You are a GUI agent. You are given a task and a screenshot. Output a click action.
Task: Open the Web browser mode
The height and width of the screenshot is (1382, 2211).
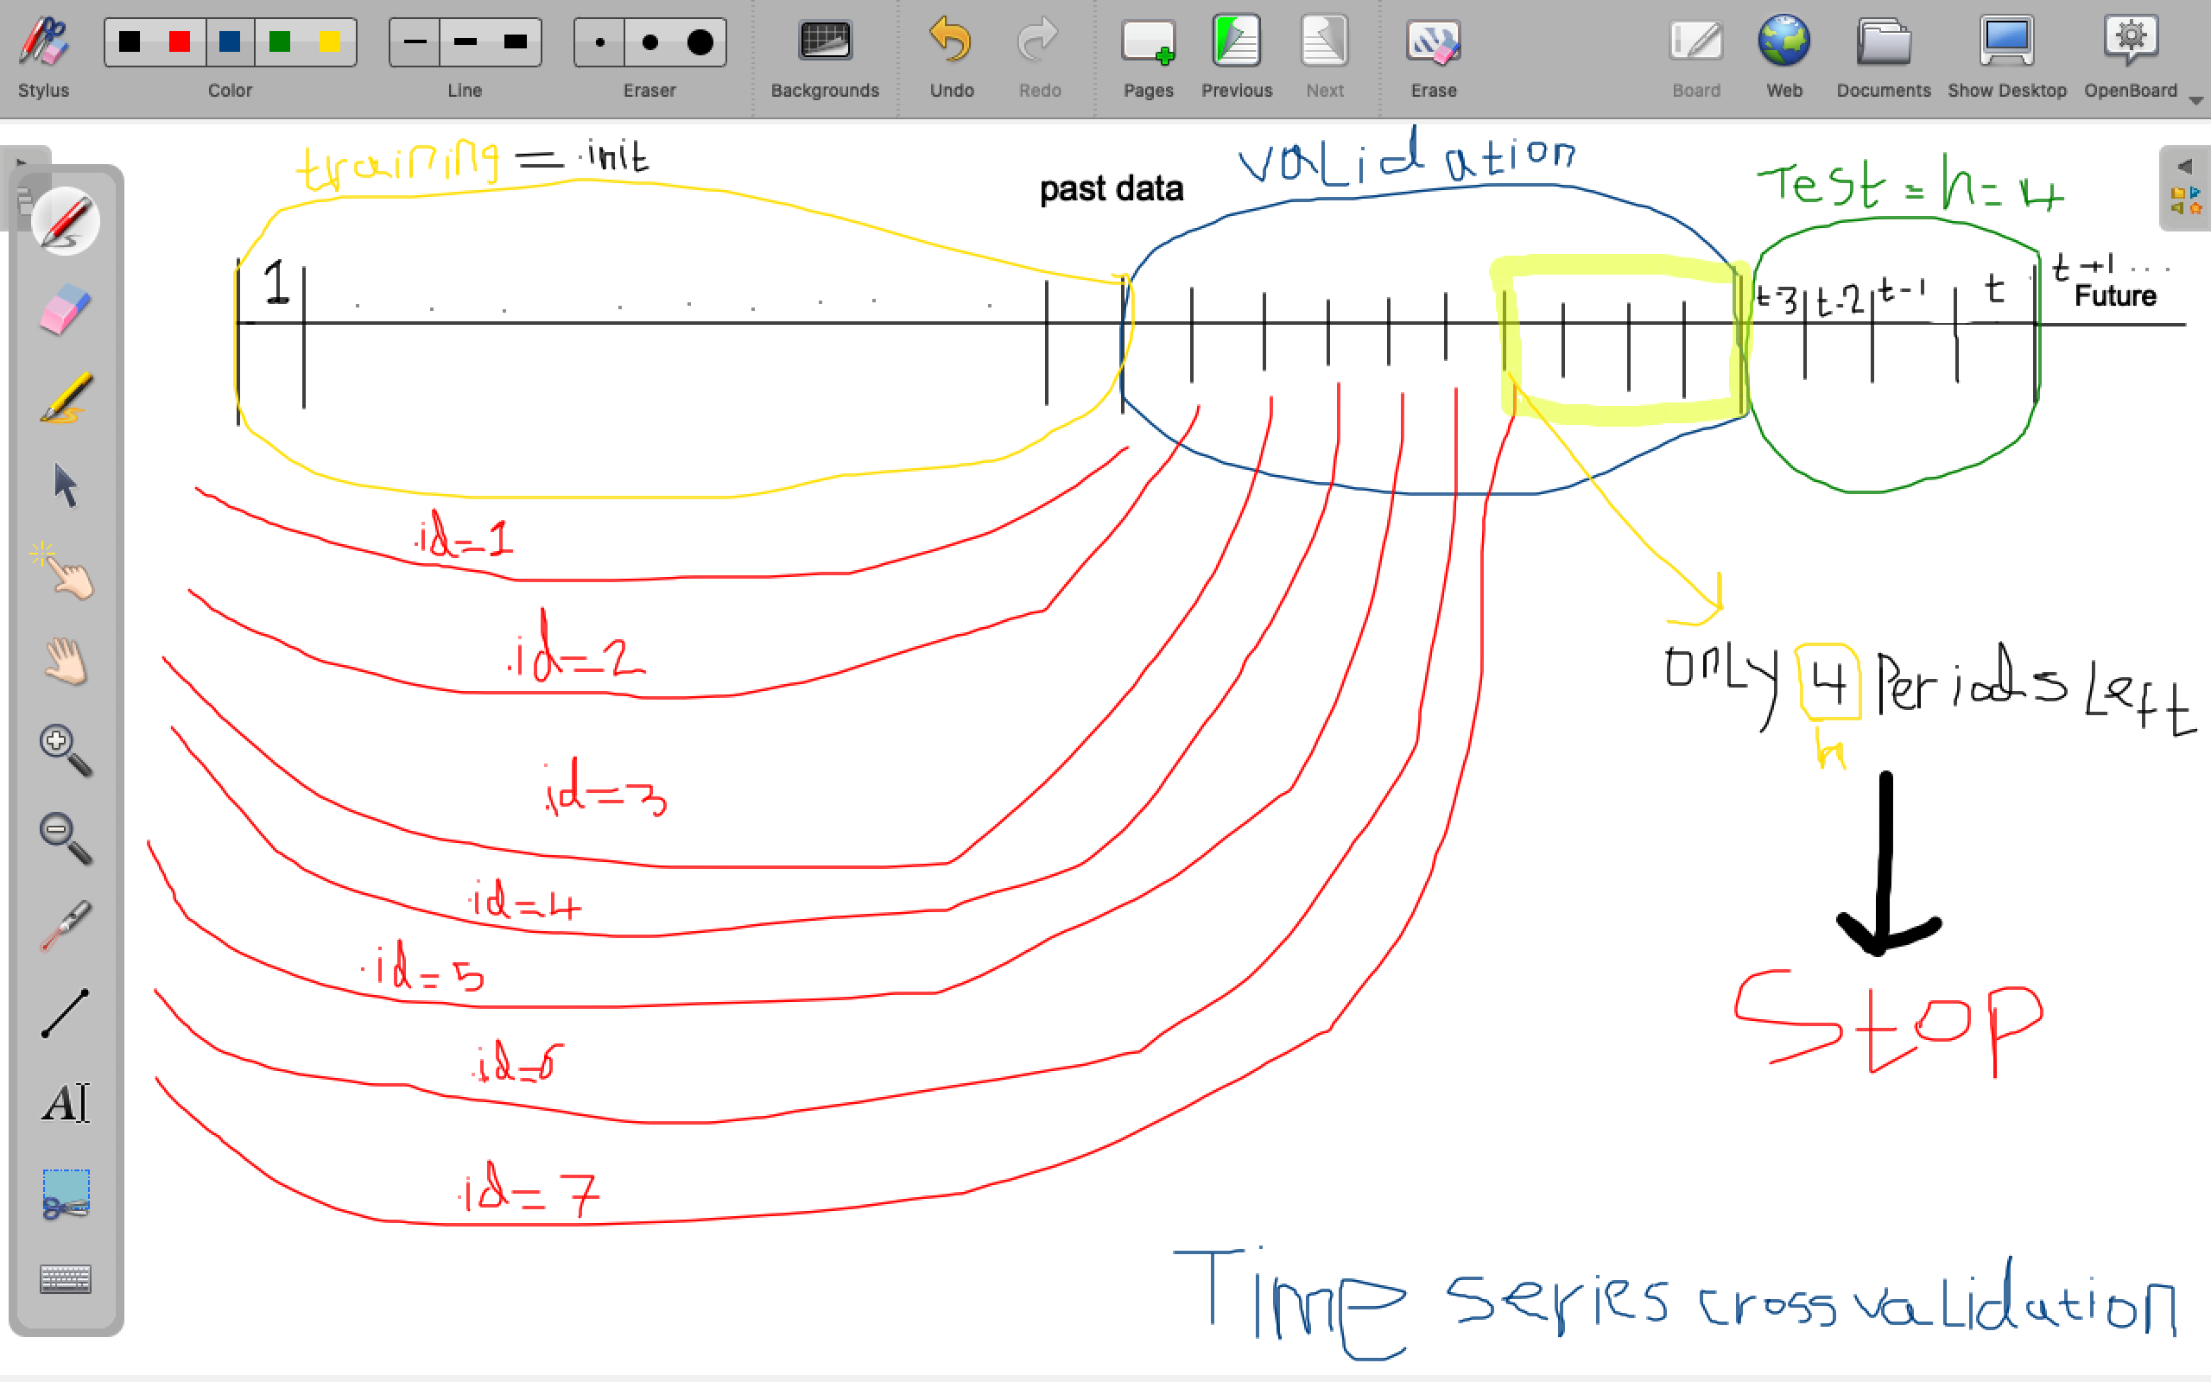pos(1784,57)
